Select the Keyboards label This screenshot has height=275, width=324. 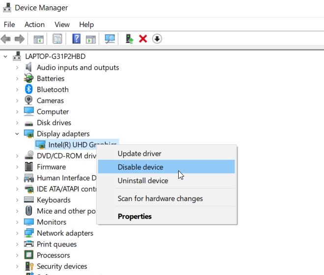tap(54, 200)
